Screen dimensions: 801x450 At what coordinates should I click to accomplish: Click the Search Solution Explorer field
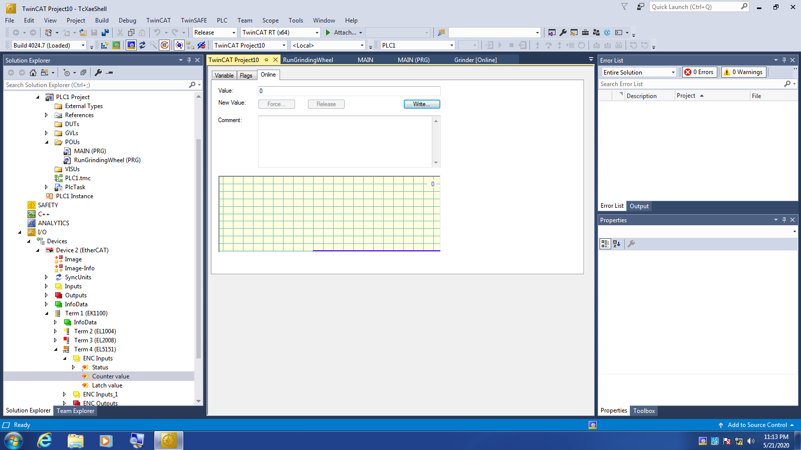pyautogui.click(x=96, y=85)
